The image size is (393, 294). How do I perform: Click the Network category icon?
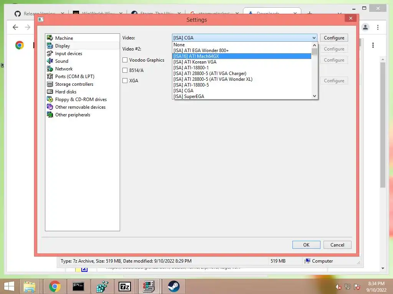tap(50, 69)
